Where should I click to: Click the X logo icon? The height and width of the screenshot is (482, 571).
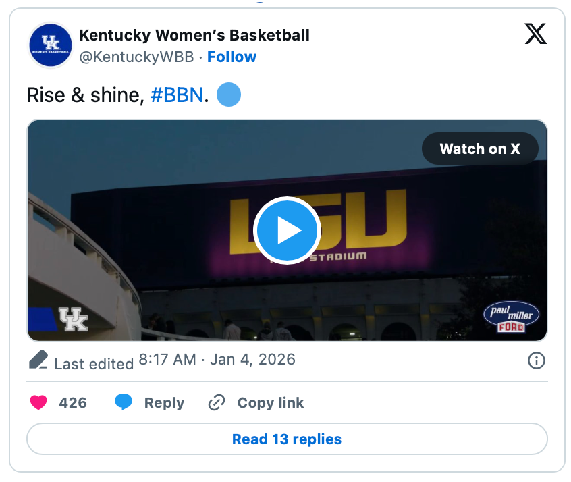(x=535, y=34)
